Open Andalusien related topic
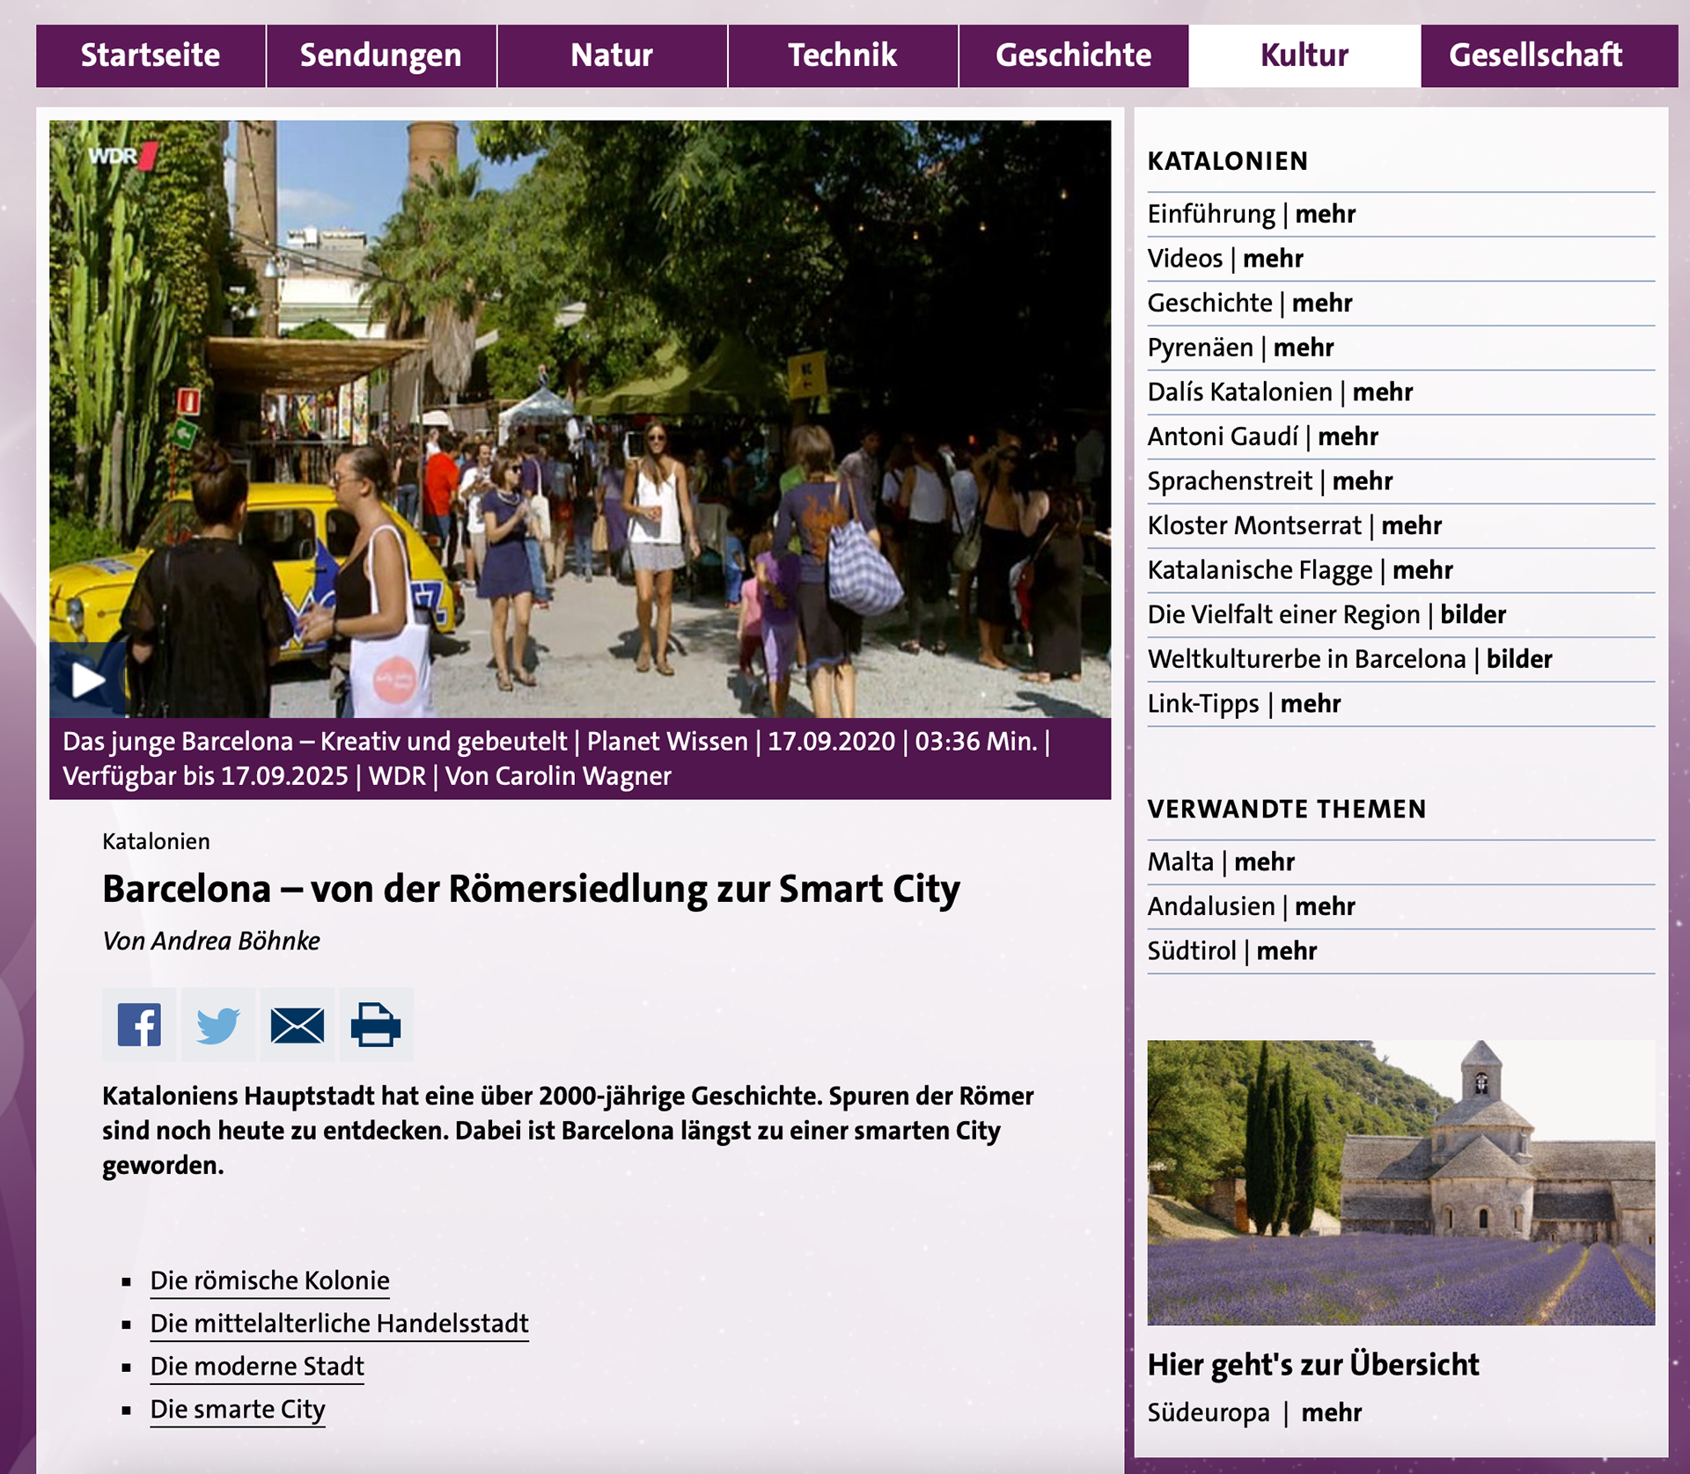The image size is (1690, 1474). tap(1251, 906)
